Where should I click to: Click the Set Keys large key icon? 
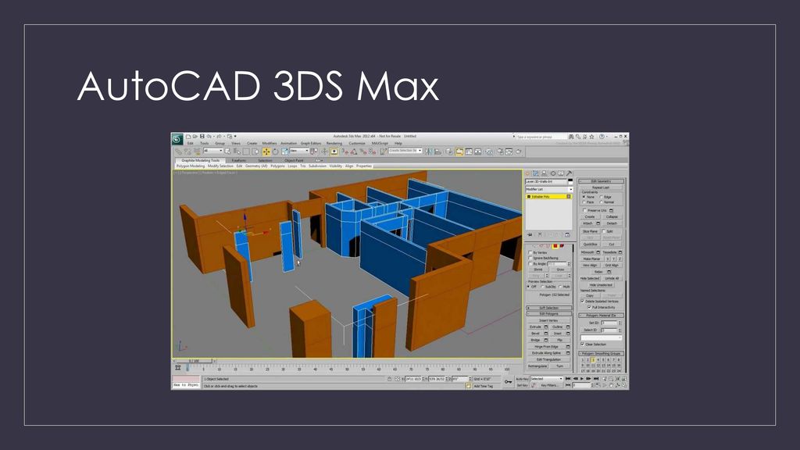click(x=507, y=381)
